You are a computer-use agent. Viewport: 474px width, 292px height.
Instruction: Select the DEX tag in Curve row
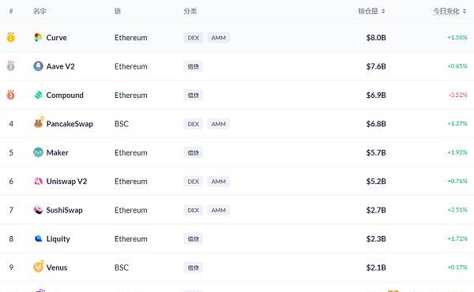(194, 38)
